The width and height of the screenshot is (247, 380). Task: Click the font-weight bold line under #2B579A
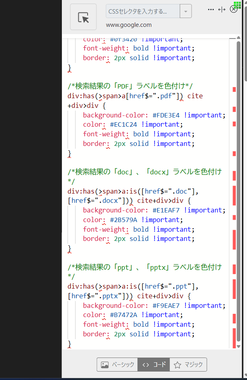coord(139,229)
